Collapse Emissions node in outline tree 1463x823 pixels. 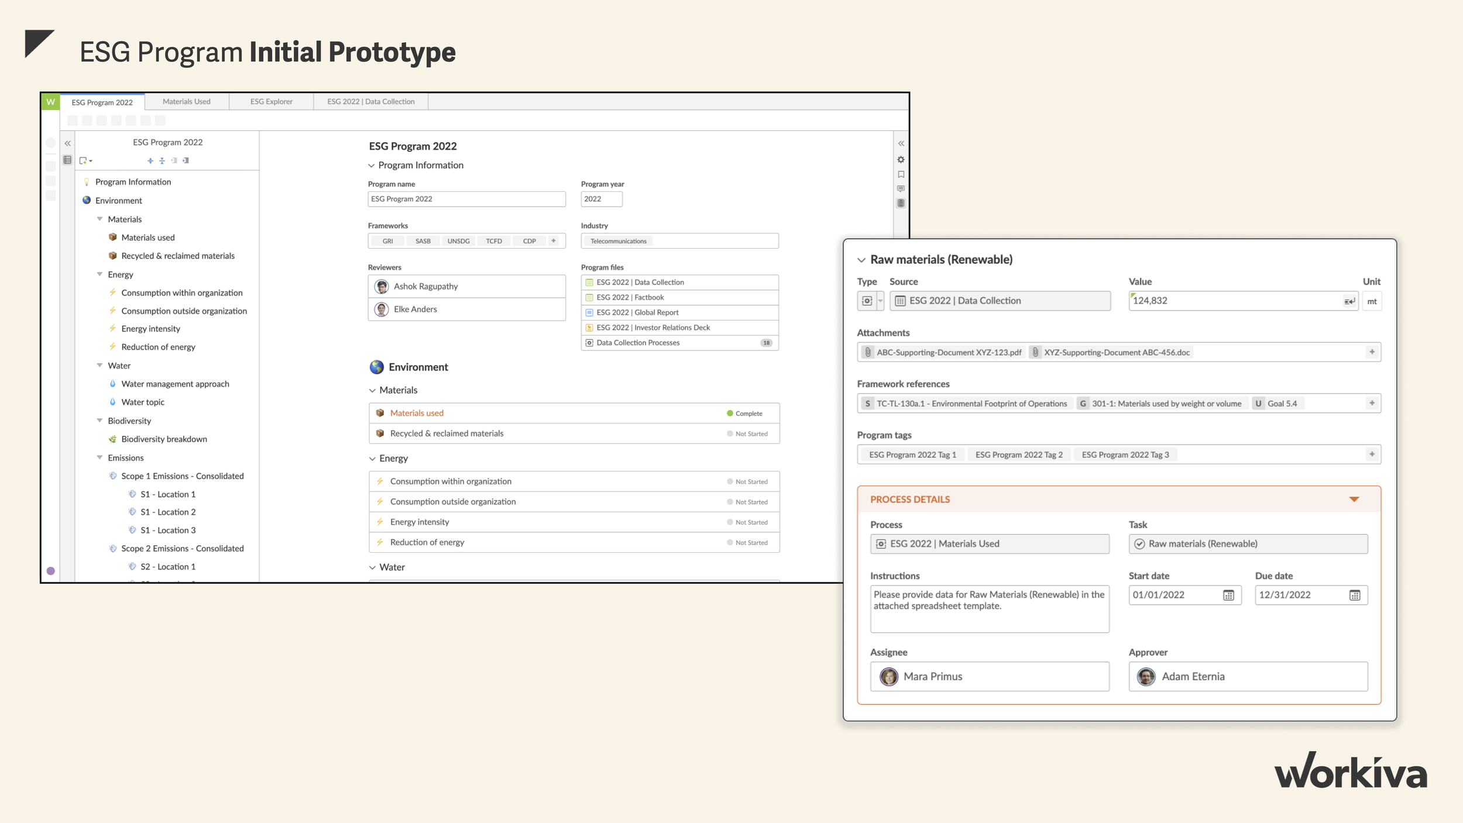100,457
